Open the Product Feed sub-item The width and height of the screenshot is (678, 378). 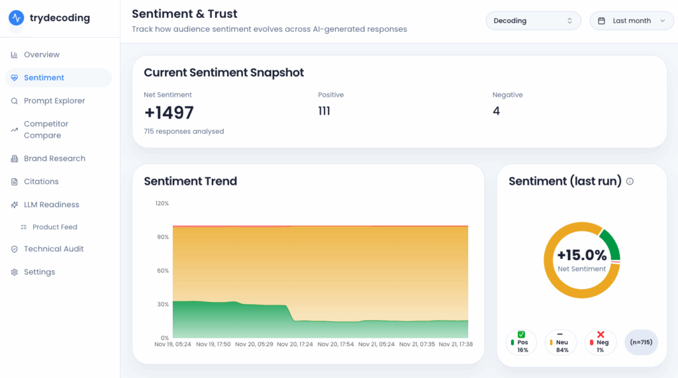pyautogui.click(x=55, y=227)
